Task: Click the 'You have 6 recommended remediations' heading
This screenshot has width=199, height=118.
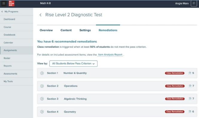Action: pos(67,41)
